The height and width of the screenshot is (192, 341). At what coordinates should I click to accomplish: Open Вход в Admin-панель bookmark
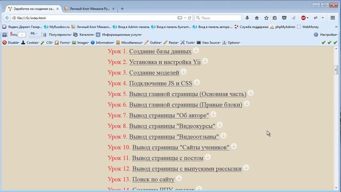(x=131, y=27)
